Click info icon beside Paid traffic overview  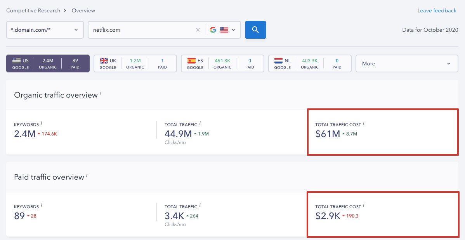[87, 175]
